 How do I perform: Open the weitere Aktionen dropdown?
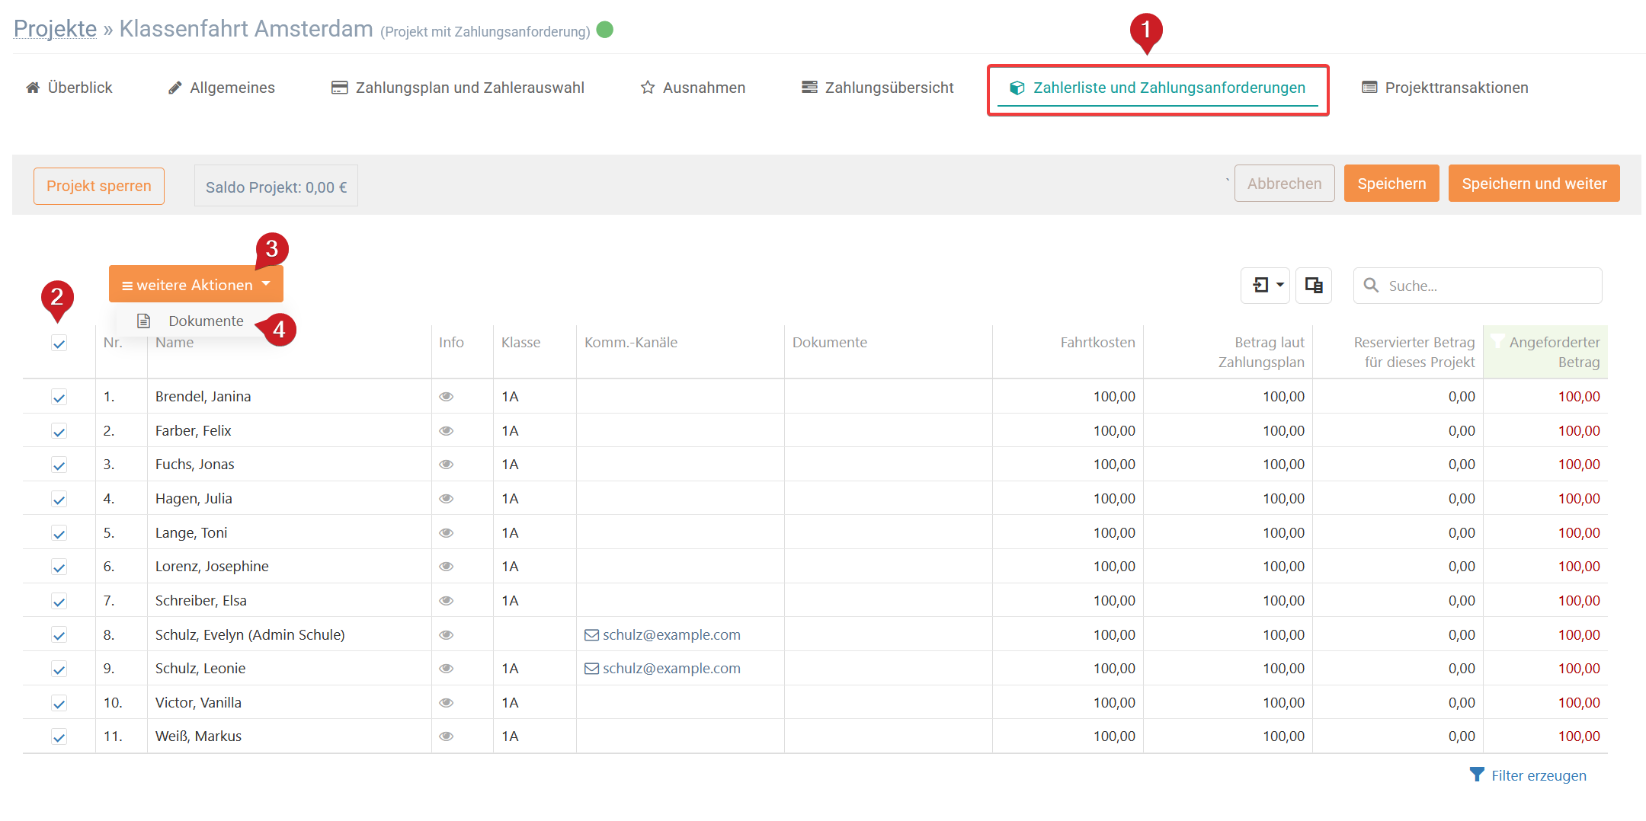[x=196, y=284]
